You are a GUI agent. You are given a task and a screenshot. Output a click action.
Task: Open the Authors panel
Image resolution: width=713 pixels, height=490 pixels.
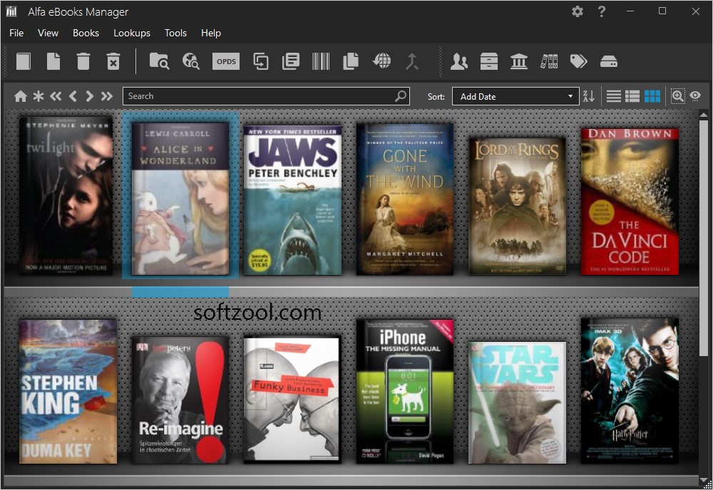tap(459, 61)
